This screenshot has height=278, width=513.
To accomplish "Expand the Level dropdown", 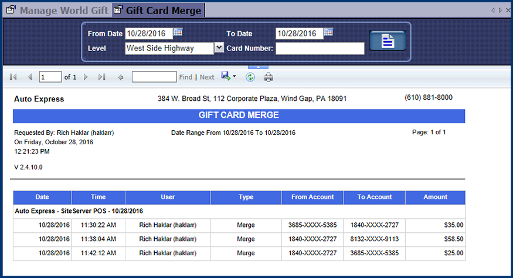I will pyautogui.click(x=219, y=48).
